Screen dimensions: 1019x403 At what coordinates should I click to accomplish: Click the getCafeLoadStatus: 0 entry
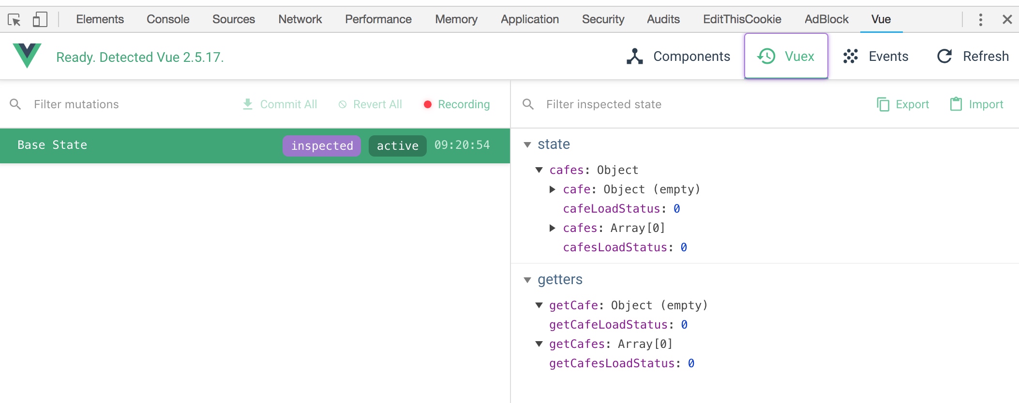click(618, 325)
